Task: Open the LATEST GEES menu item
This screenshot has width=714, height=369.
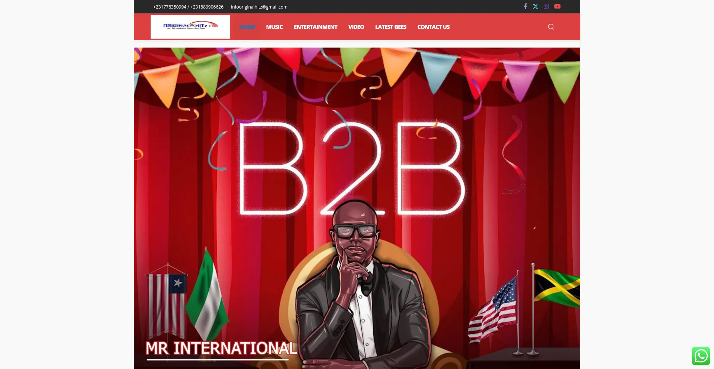Action: (390, 27)
